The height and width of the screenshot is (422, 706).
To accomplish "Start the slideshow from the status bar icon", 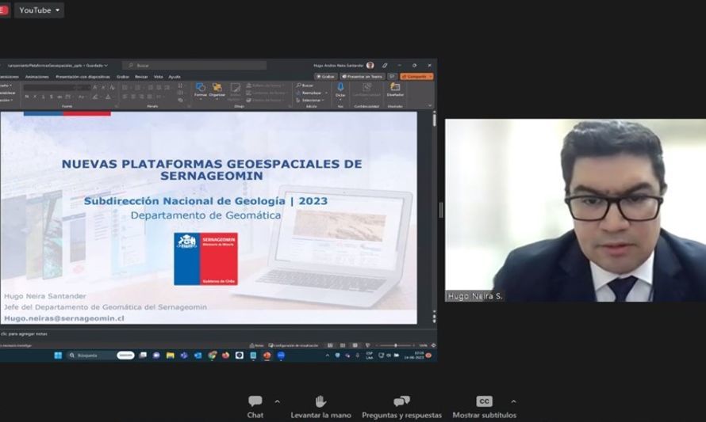I will (368, 346).
